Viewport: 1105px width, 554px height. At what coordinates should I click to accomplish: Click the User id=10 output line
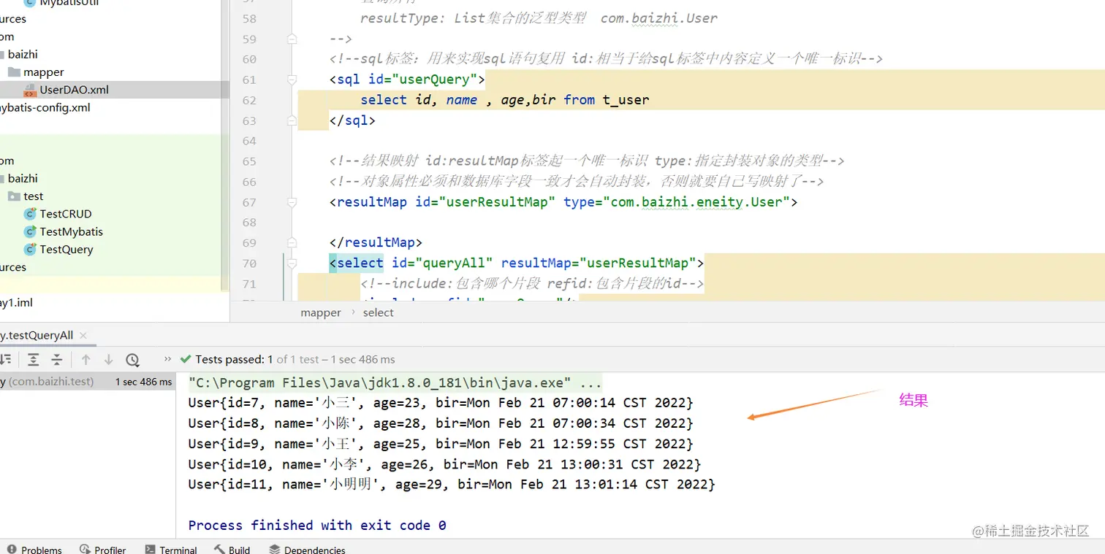pyautogui.click(x=444, y=463)
